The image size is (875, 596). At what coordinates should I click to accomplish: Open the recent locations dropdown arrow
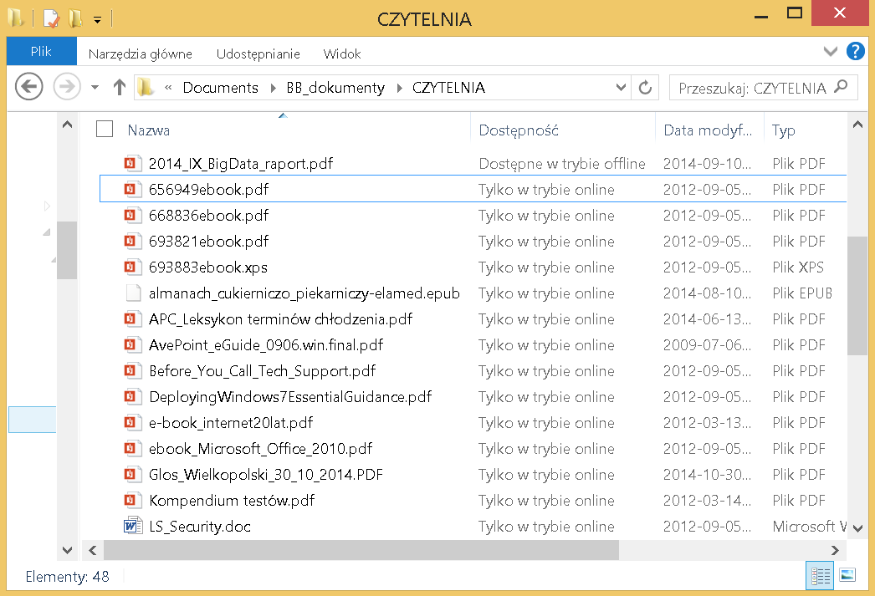95,87
